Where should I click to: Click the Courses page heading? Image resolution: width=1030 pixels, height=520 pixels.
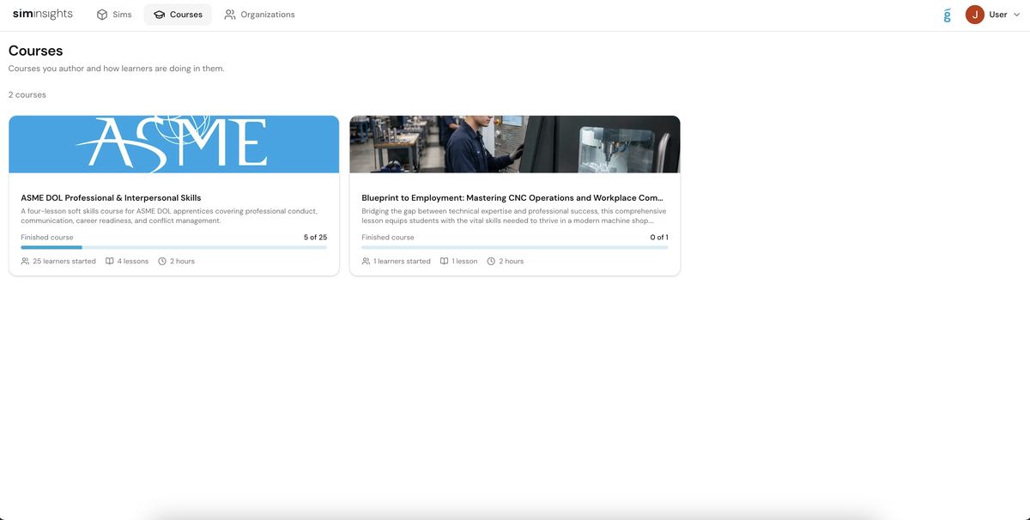tap(35, 51)
